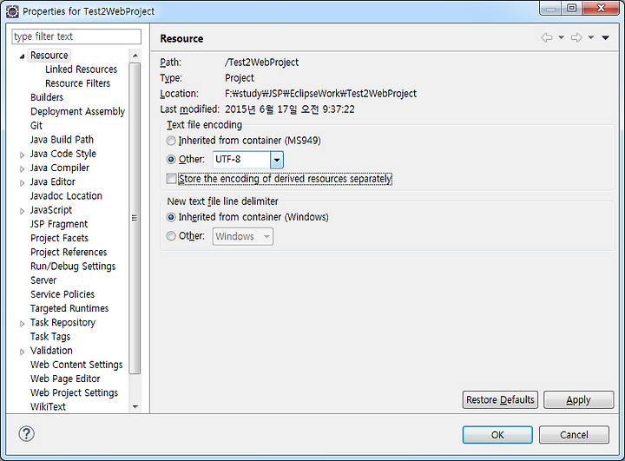Click the back navigation arrow icon
This screenshot has height=461, width=625.
point(547,37)
